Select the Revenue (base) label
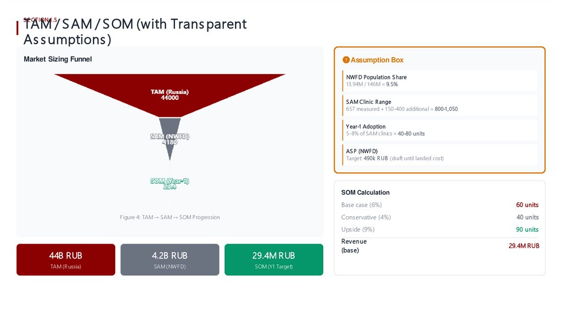 tap(354, 246)
